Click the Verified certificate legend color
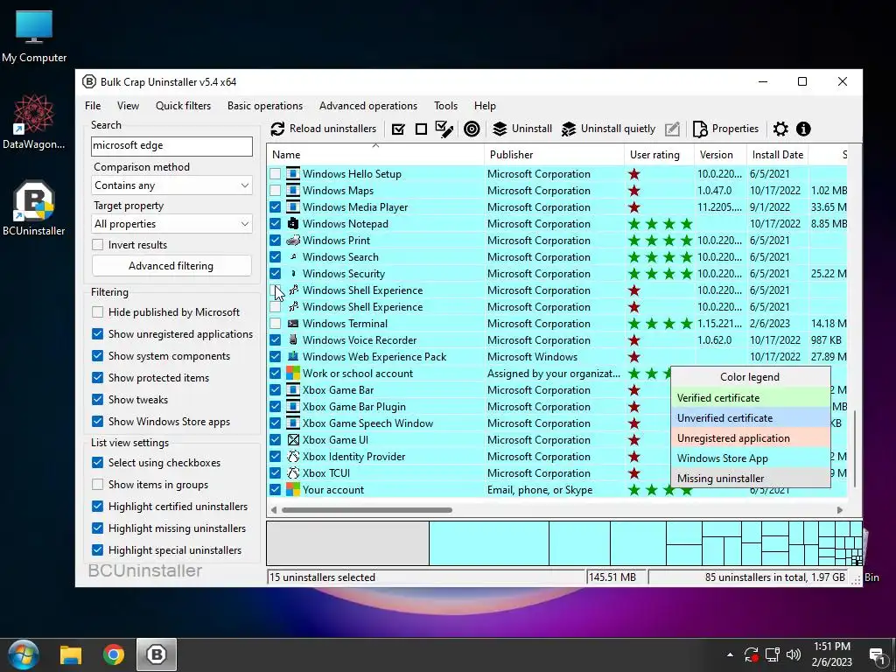Viewport: 896px width, 672px height. tap(750, 398)
